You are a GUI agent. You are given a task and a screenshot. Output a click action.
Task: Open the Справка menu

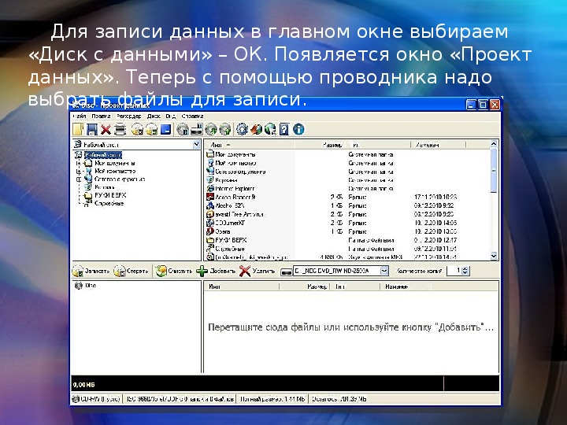193,116
